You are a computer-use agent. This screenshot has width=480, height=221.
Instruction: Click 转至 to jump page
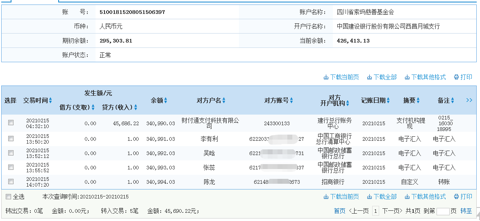pos(466,211)
